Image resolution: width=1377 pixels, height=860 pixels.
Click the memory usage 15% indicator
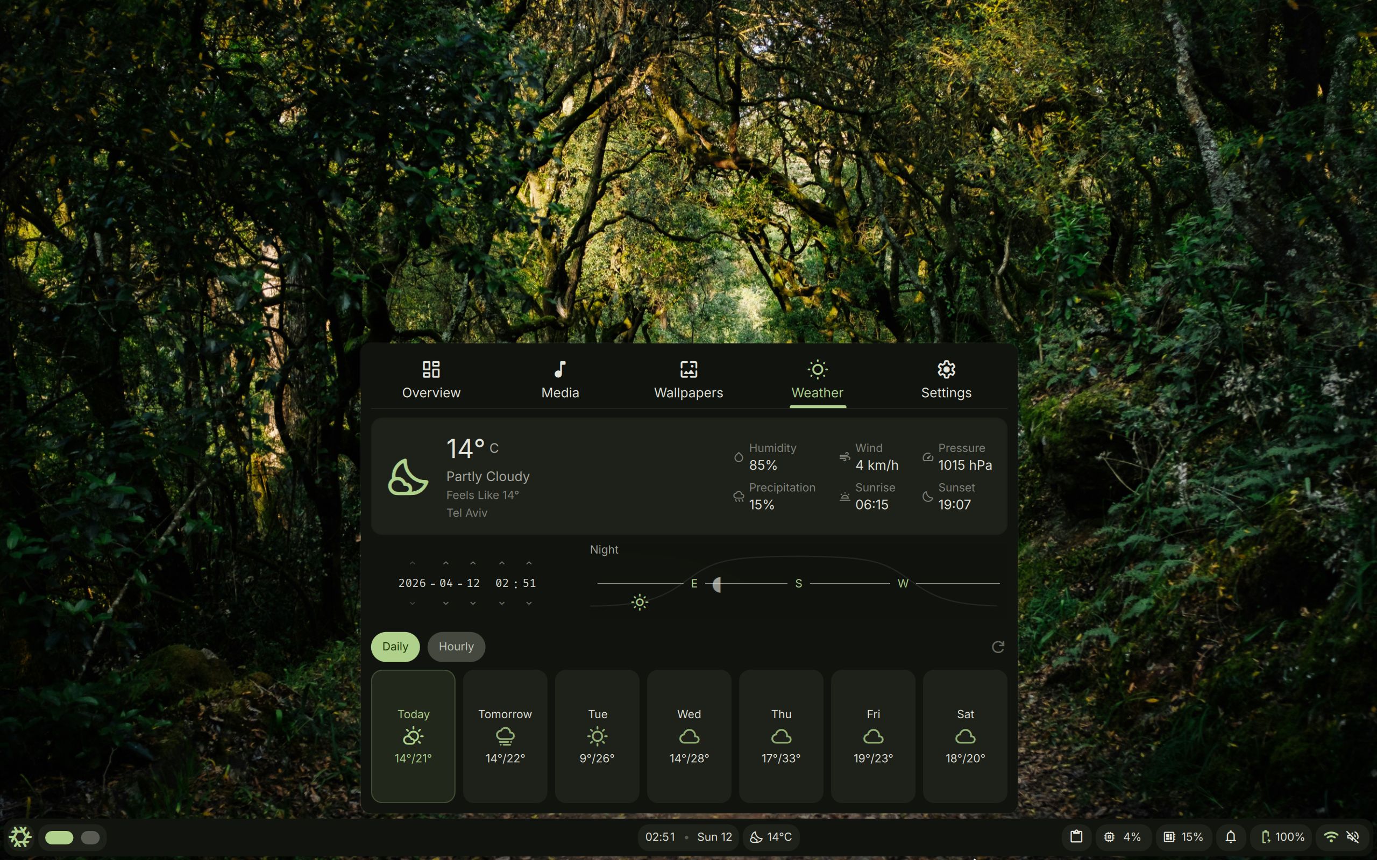tap(1183, 837)
